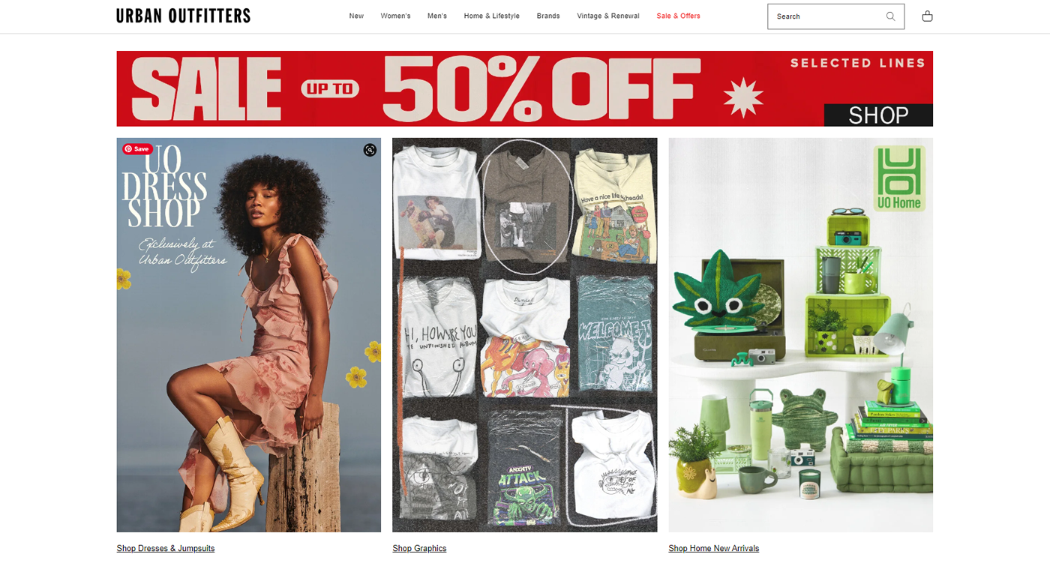Click the search magnifier icon
The width and height of the screenshot is (1050, 569).
click(890, 16)
